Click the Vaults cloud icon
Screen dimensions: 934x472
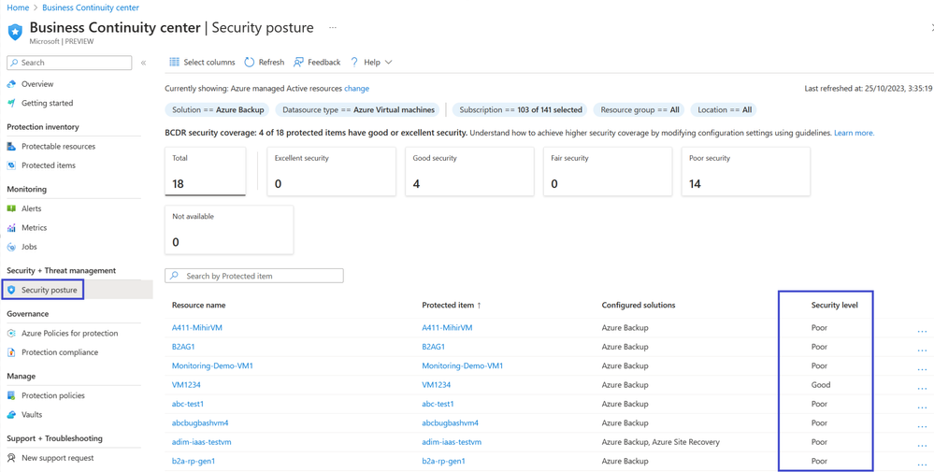coord(11,415)
